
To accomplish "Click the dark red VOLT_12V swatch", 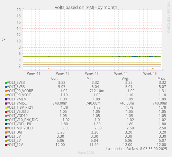I will [x=6, y=145].
